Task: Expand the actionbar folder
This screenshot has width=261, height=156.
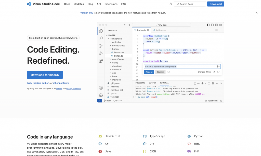Action: tap(110, 42)
